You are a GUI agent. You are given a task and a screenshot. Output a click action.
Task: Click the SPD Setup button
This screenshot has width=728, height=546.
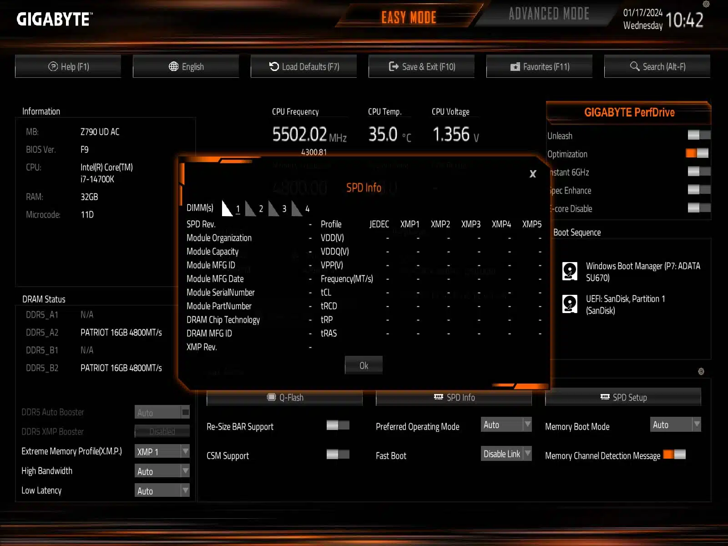(623, 397)
